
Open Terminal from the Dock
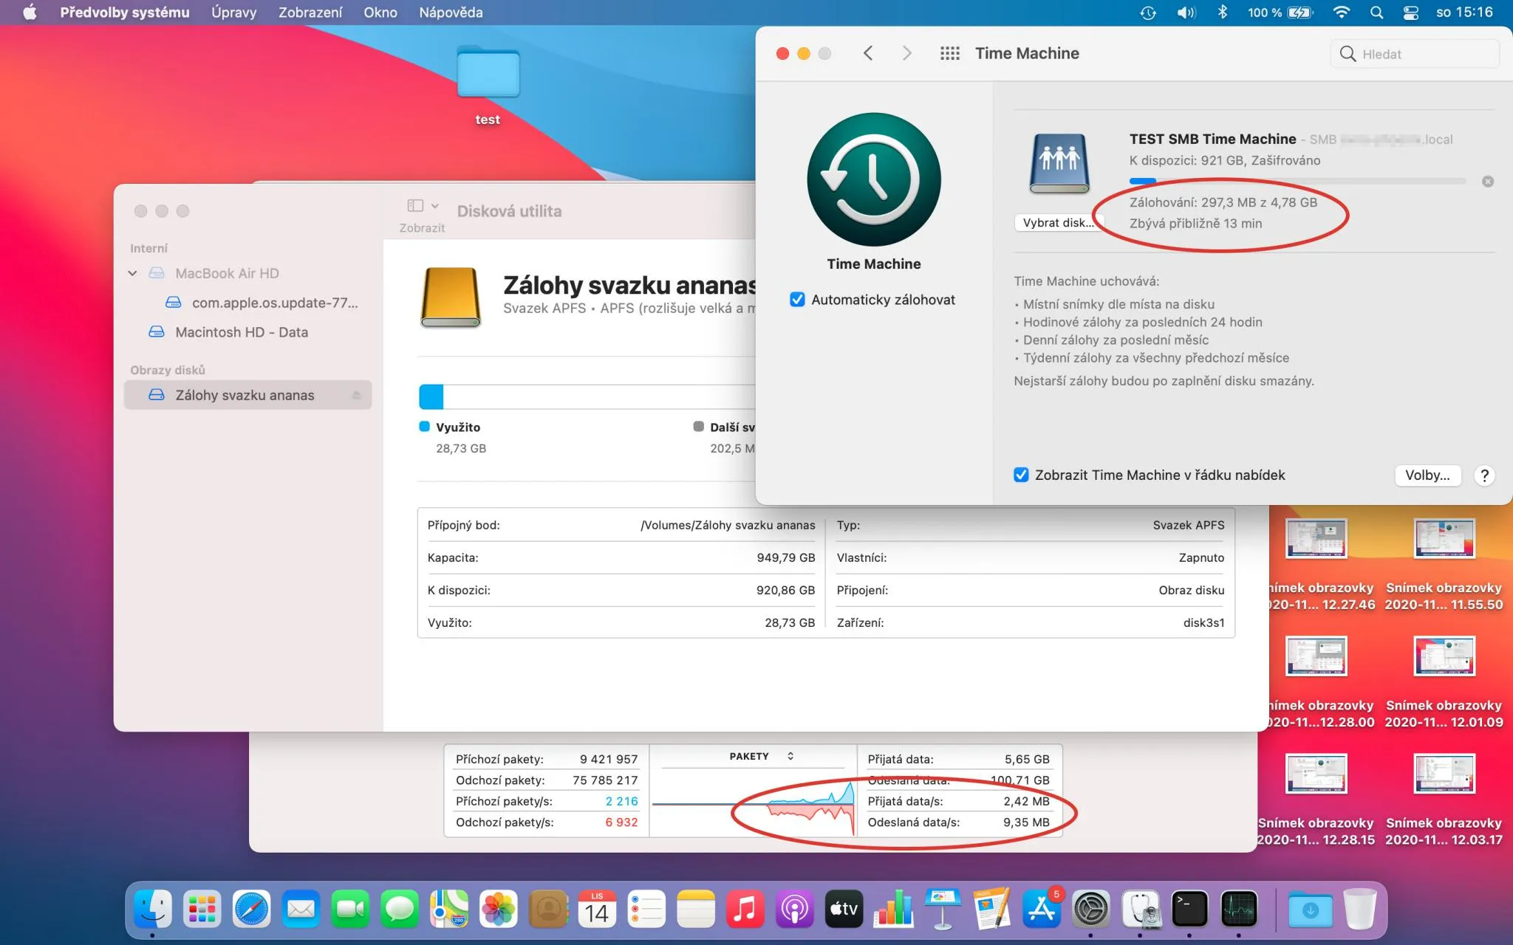[x=1189, y=909]
